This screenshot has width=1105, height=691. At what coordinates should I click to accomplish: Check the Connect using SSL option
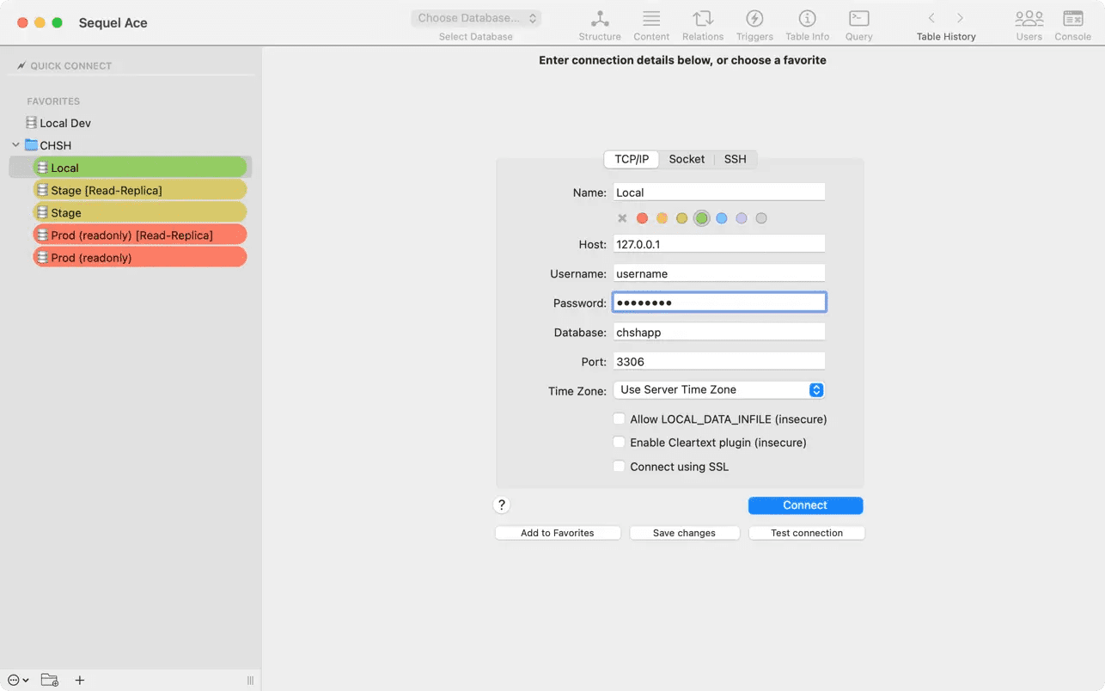pyautogui.click(x=619, y=467)
